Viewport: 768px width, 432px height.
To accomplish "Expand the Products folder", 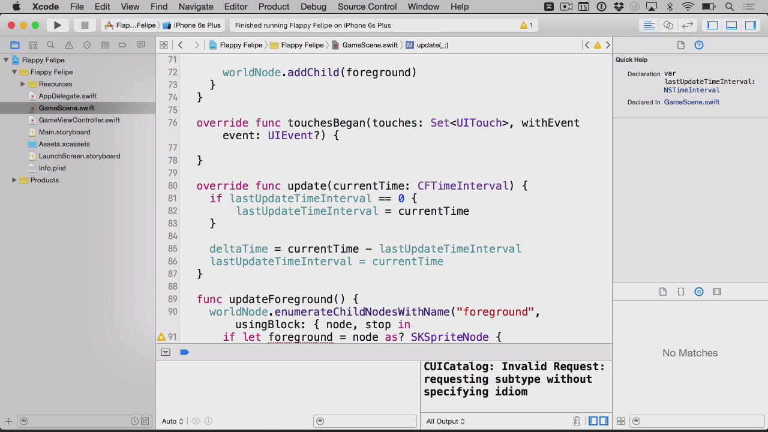I will click(x=14, y=180).
